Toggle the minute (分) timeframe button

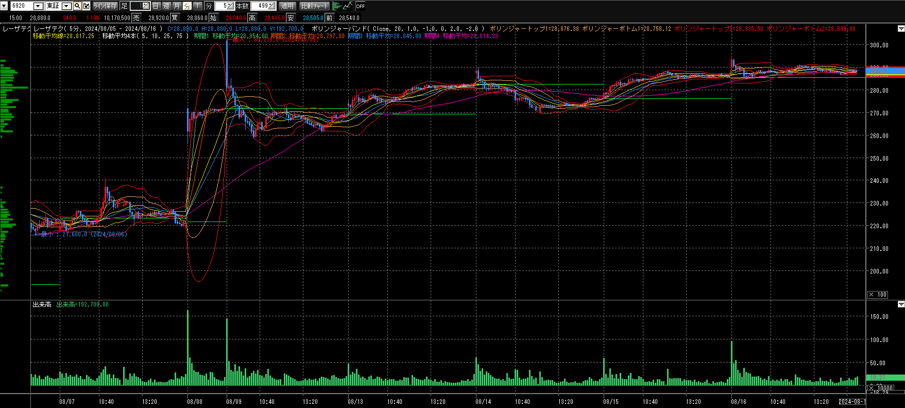pyautogui.click(x=187, y=6)
